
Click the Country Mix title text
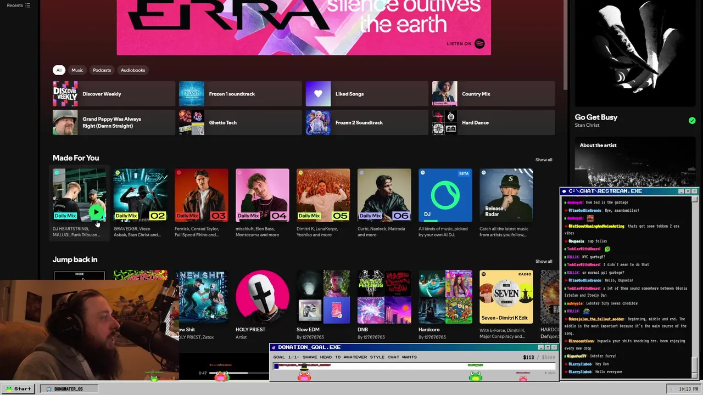(x=476, y=94)
